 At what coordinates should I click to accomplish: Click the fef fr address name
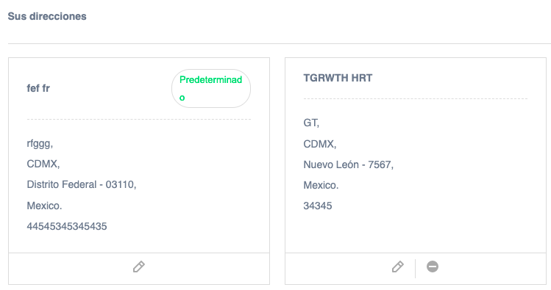[x=38, y=88]
